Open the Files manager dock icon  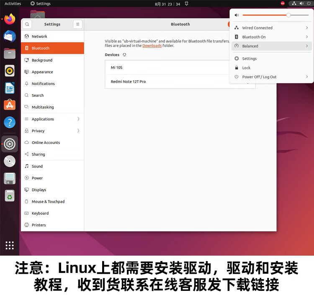click(x=10, y=54)
